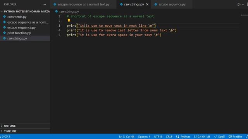The width and height of the screenshot is (248, 139).
Task: Click python icon on escape sequence.py tab
Action: tap(156, 4)
